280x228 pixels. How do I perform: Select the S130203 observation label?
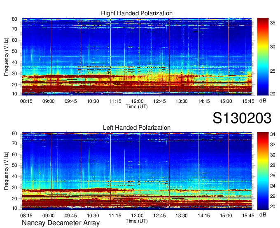(x=242, y=118)
